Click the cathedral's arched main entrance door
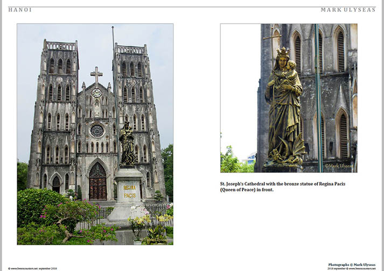 (x=97, y=182)
